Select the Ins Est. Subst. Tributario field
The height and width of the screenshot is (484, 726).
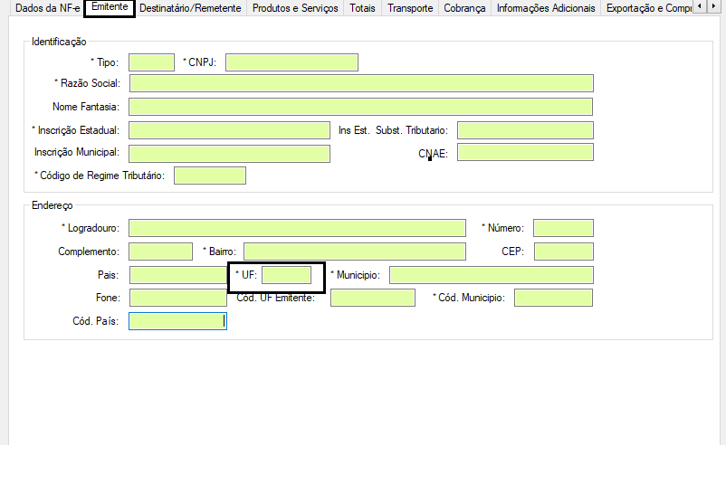(x=525, y=130)
